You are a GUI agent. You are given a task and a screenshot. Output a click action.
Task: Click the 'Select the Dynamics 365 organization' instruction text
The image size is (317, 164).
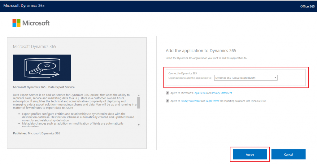(x=206, y=58)
